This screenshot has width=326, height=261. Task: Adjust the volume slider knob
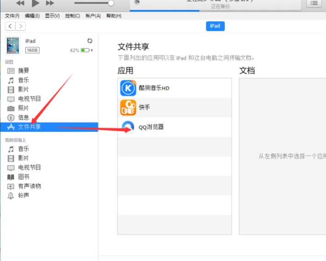111,3
